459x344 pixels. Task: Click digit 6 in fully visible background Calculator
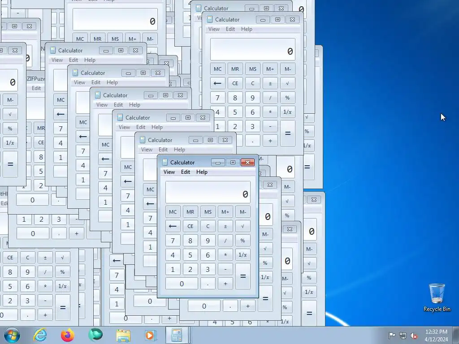point(253,112)
